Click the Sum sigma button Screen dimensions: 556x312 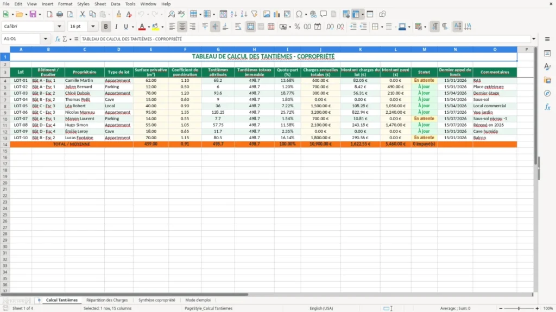(65, 39)
